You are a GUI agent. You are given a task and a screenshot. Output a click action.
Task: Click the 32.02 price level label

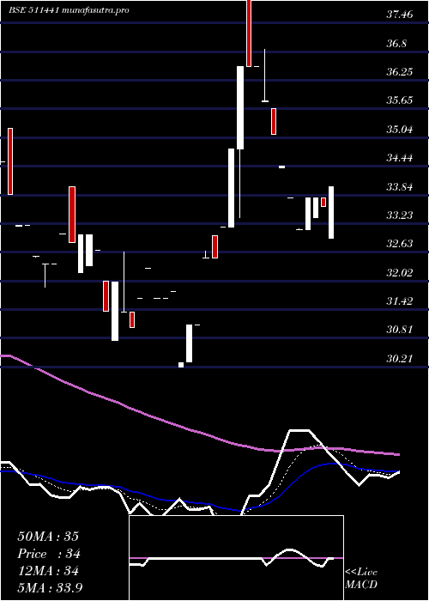[400, 273]
